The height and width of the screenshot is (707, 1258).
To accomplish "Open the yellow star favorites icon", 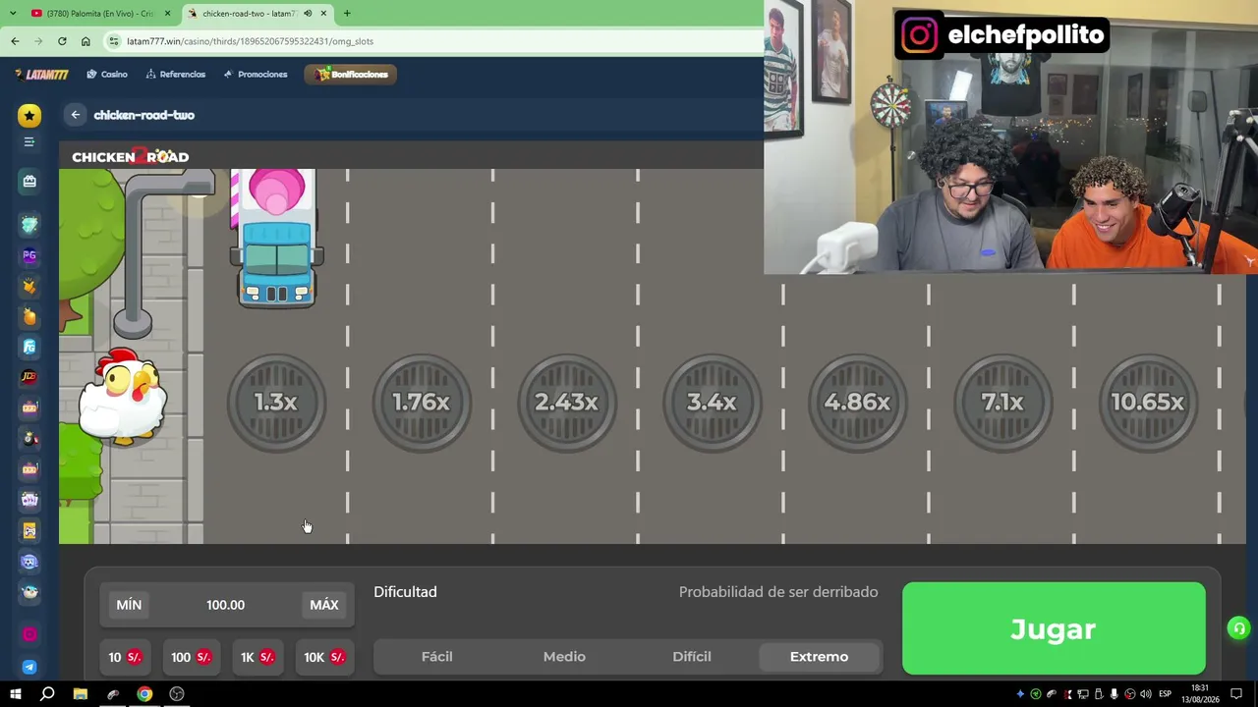I will (29, 116).
